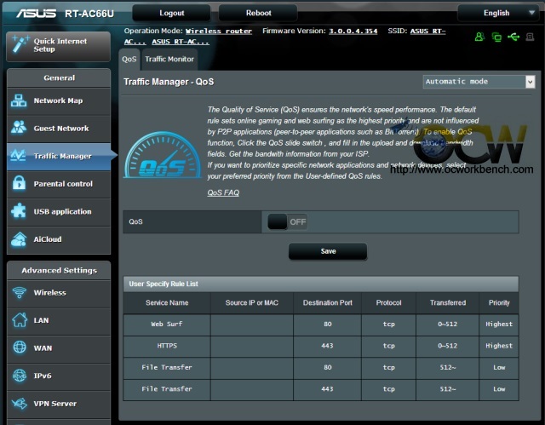Viewport: 545px width, 425px height.
Task: Open Guest Network from the sidebar
Action: pyautogui.click(x=59, y=129)
